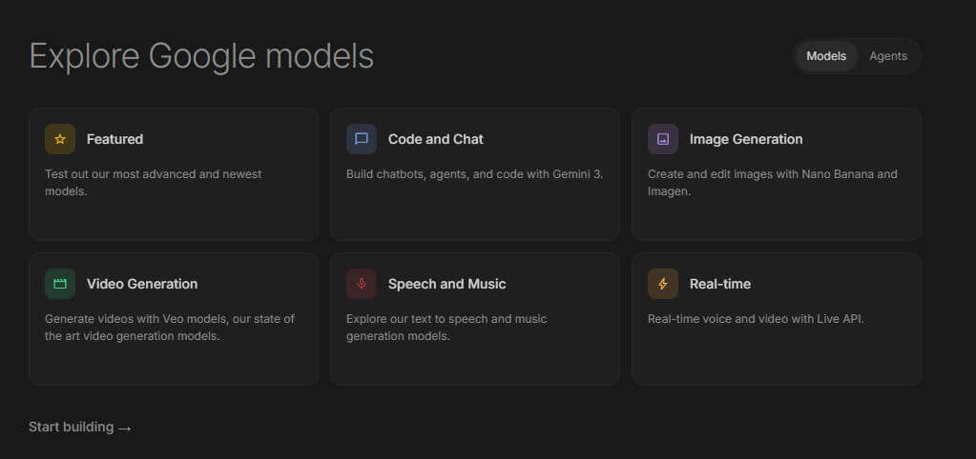This screenshot has height=459, width=976.
Task: Click 'Real-time voice and video' description
Action: 756,319
